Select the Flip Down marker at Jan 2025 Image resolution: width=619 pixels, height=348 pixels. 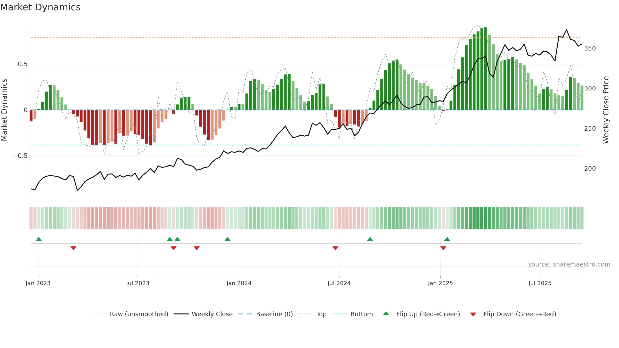point(443,248)
